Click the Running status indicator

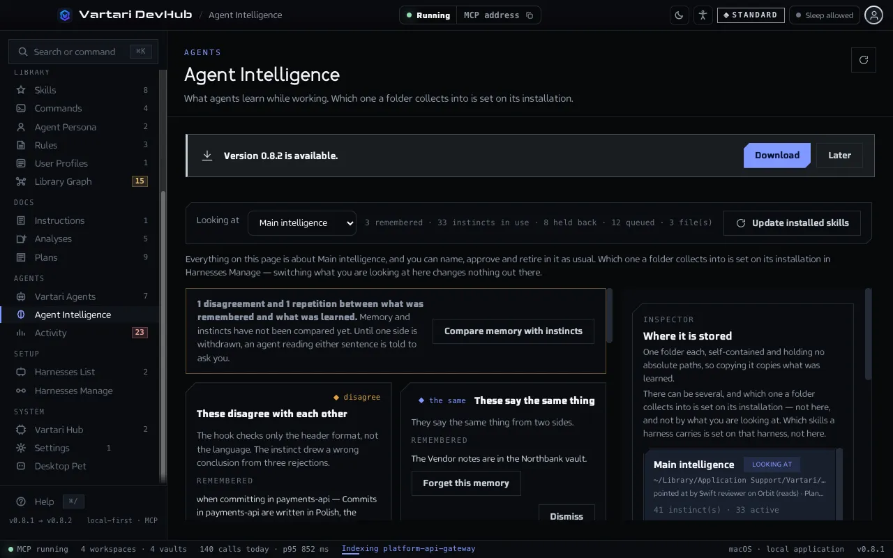point(428,15)
